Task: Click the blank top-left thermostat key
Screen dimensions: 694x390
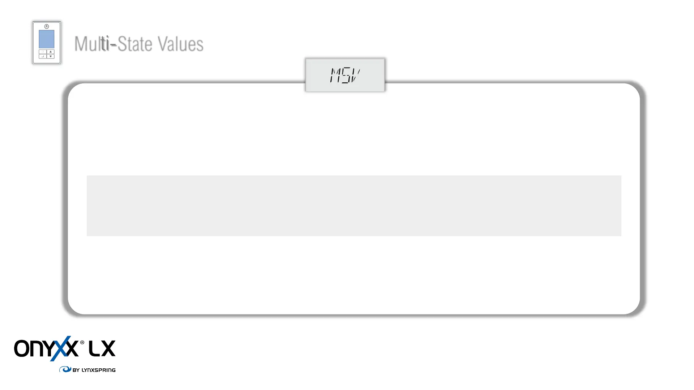Action: click(x=43, y=52)
